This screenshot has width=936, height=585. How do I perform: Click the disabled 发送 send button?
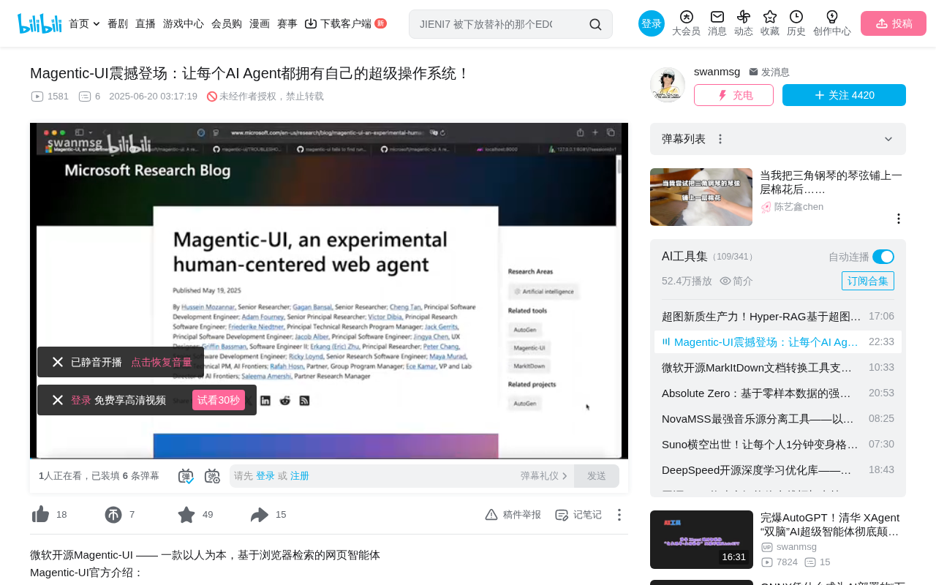pyautogui.click(x=597, y=476)
